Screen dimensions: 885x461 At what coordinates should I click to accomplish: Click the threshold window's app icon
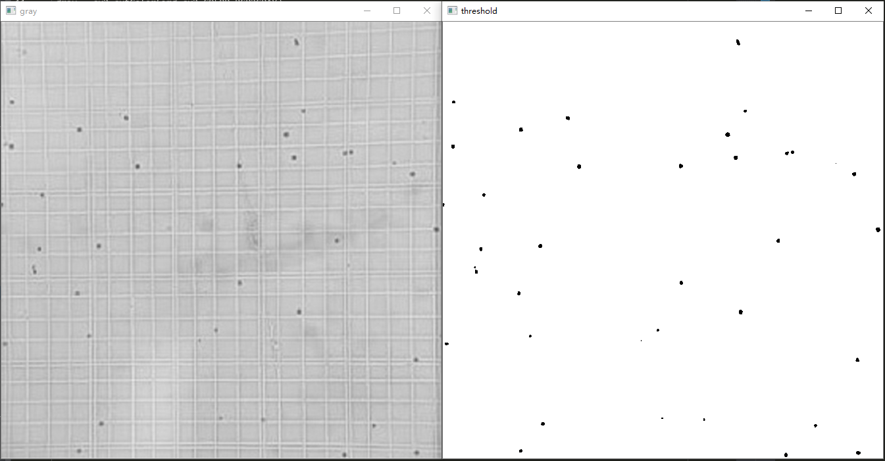coord(453,11)
